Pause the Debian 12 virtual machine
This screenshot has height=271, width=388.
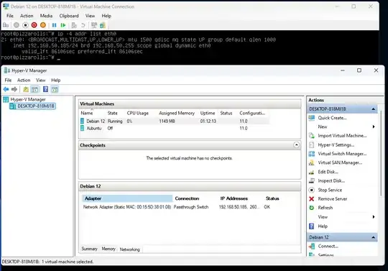click(54, 25)
